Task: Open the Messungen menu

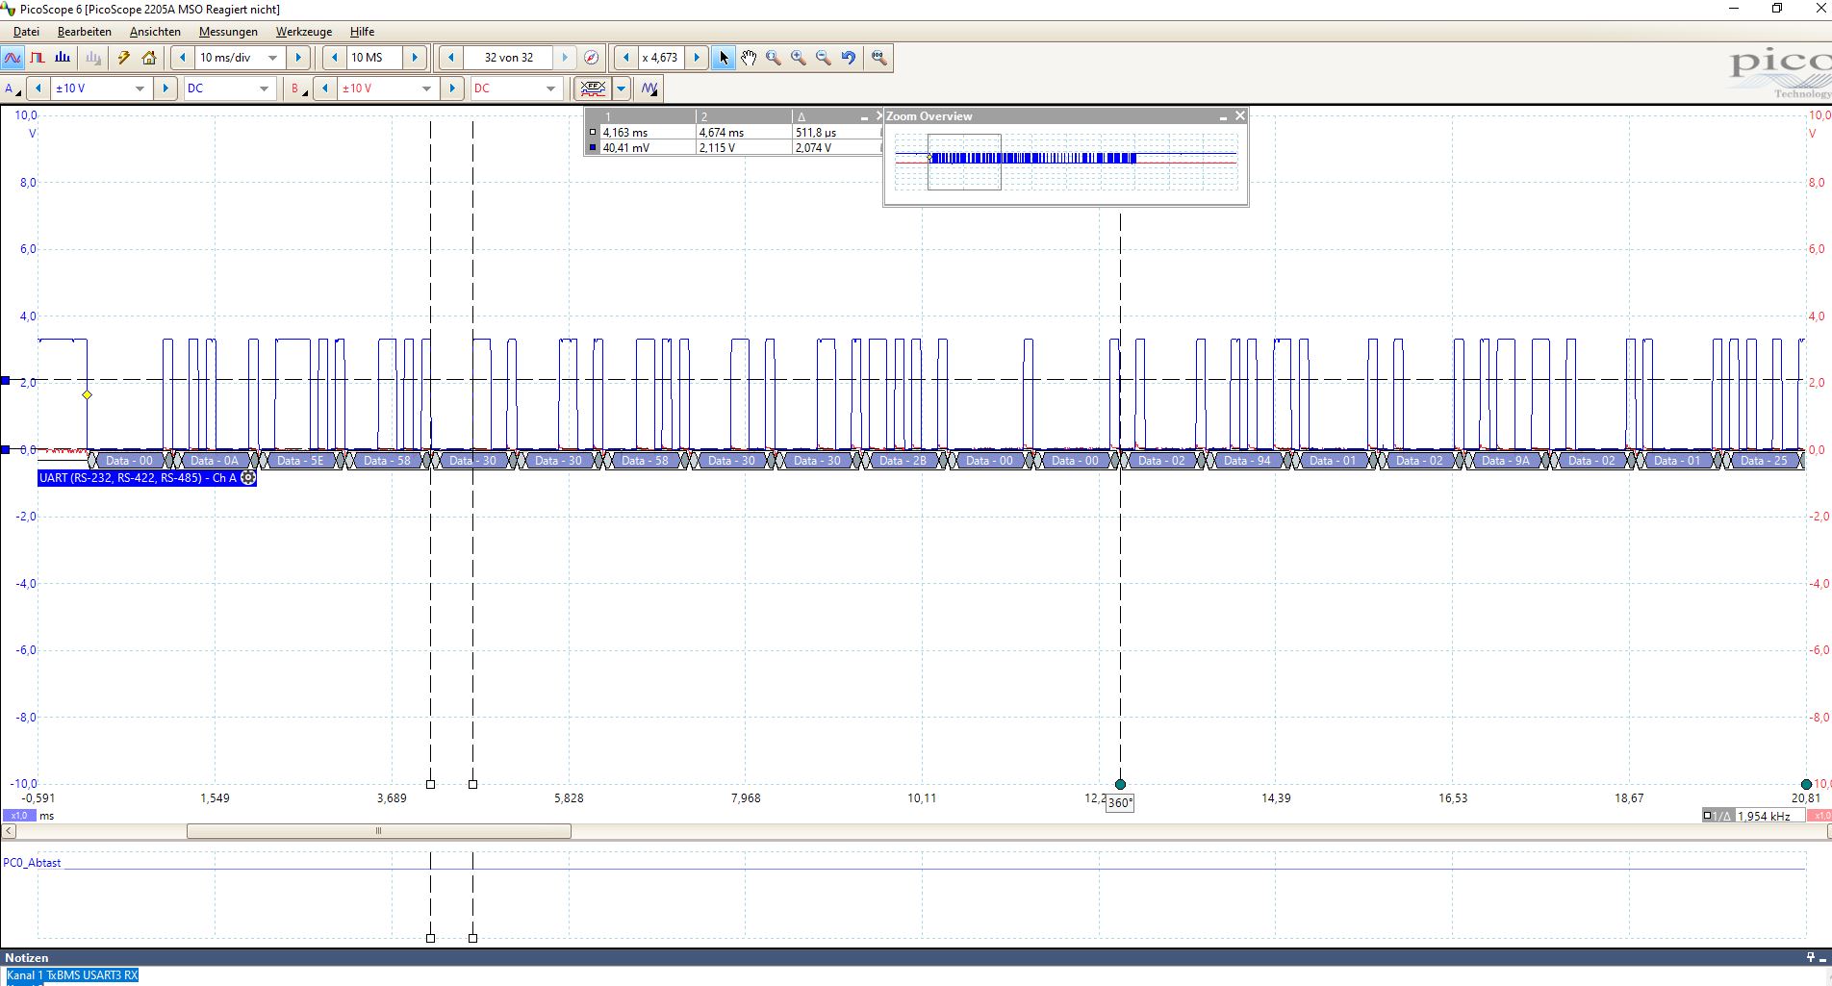Action: click(x=228, y=32)
